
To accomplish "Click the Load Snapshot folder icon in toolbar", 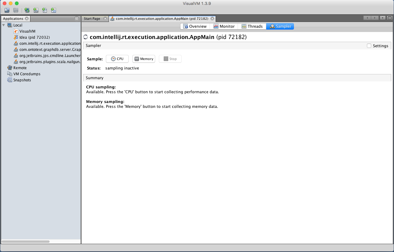I will coord(7,10).
